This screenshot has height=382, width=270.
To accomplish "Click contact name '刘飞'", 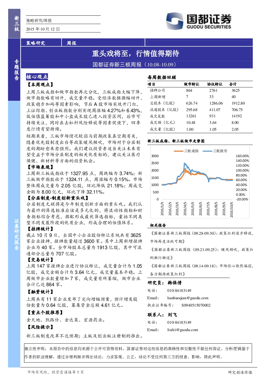I will 172,315.
